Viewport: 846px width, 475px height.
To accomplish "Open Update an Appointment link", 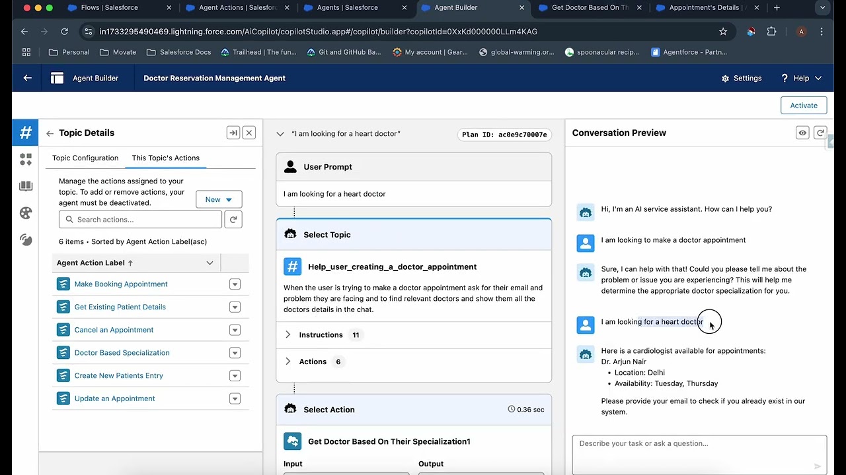I will [x=115, y=398].
